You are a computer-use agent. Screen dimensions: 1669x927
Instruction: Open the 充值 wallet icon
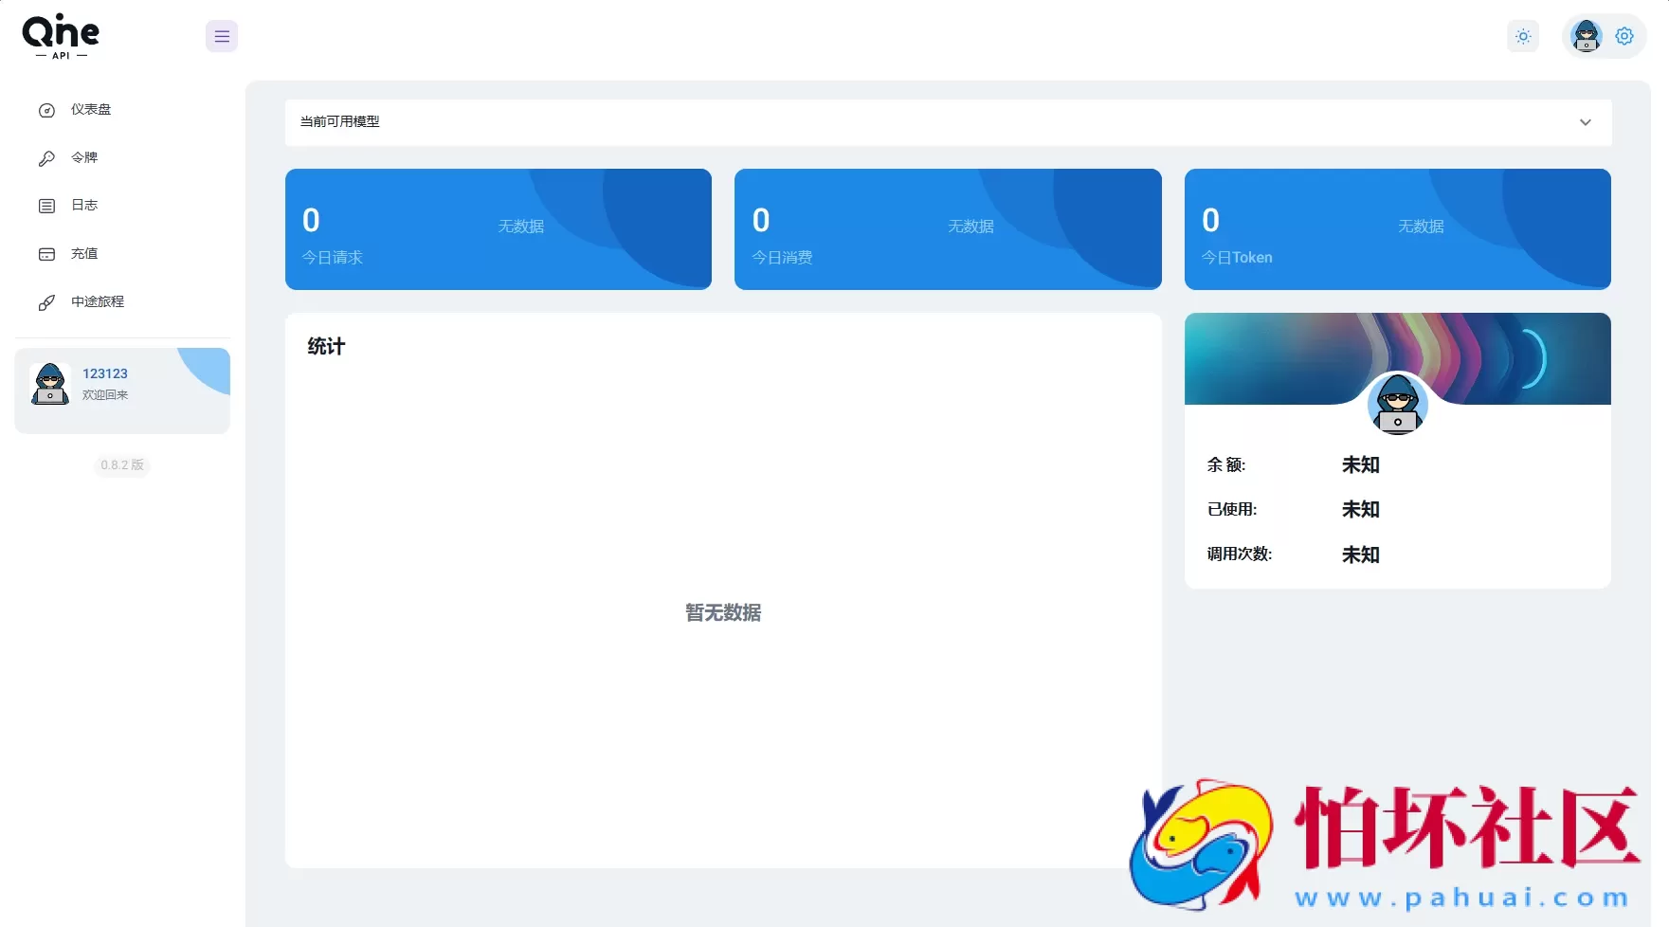[x=47, y=253]
